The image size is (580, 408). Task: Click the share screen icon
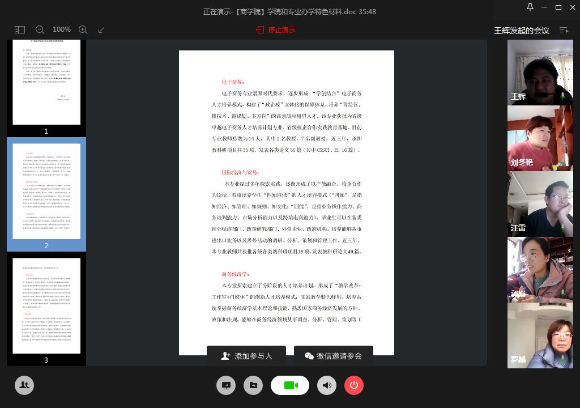[226, 385]
